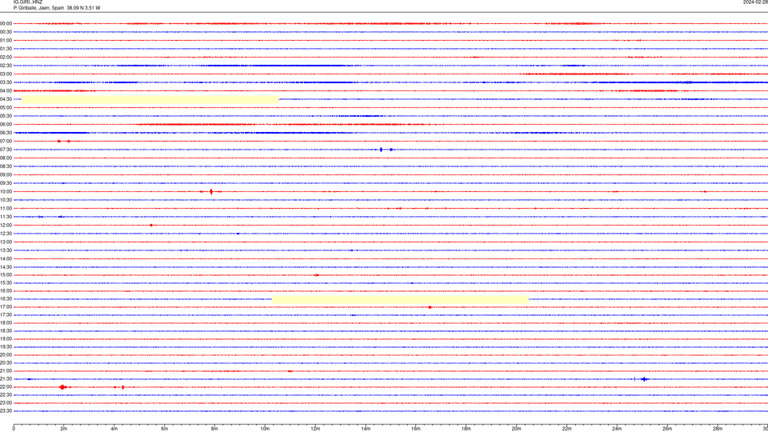
Task: Select the 08:30 time label
Action: [x=6, y=166]
